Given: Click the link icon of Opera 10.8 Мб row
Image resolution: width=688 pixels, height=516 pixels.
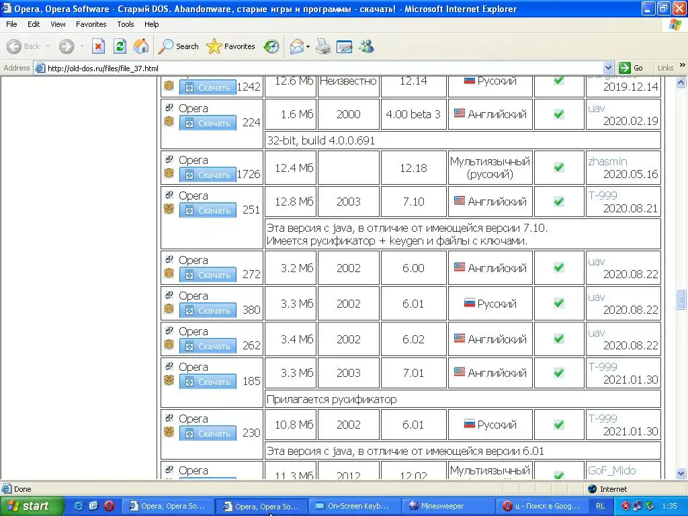Looking at the screenshot, I should (169, 418).
